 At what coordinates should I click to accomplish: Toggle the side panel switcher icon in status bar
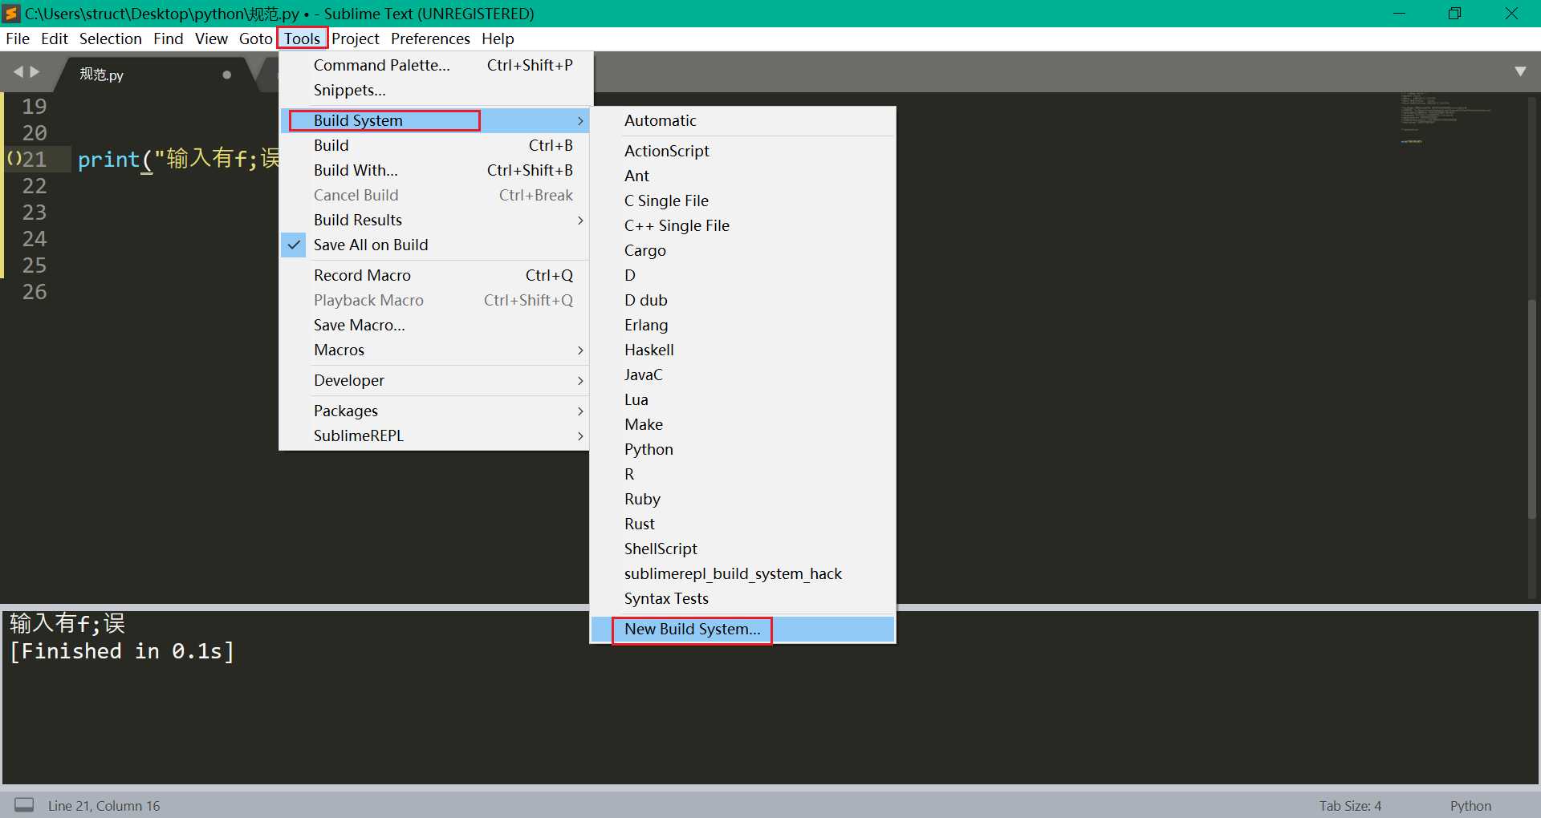tap(25, 804)
